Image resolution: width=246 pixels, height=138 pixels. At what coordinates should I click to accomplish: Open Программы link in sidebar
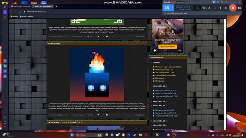tap(160, 78)
